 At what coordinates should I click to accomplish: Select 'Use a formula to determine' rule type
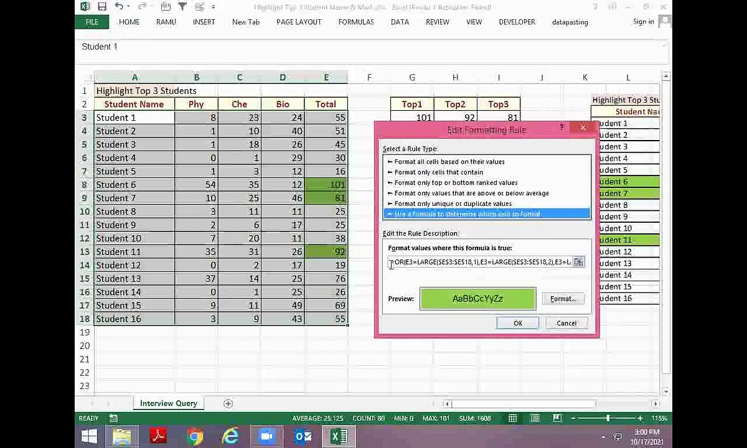[486, 214]
